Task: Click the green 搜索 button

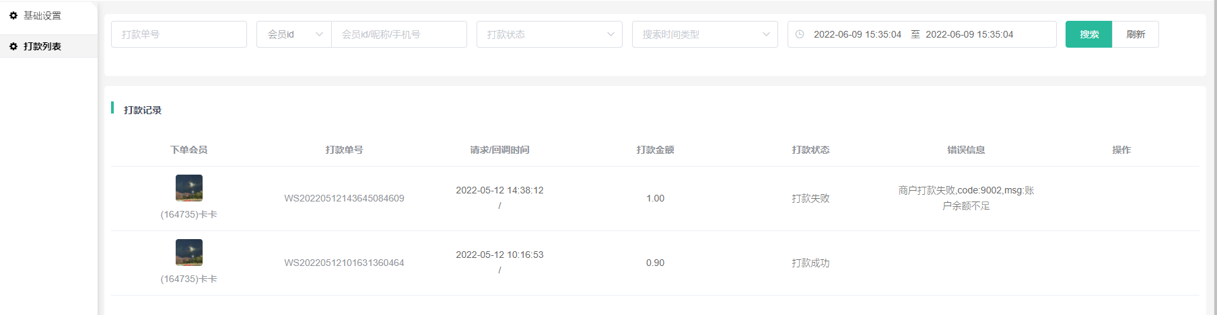Action: click(x=1088, y=34)
